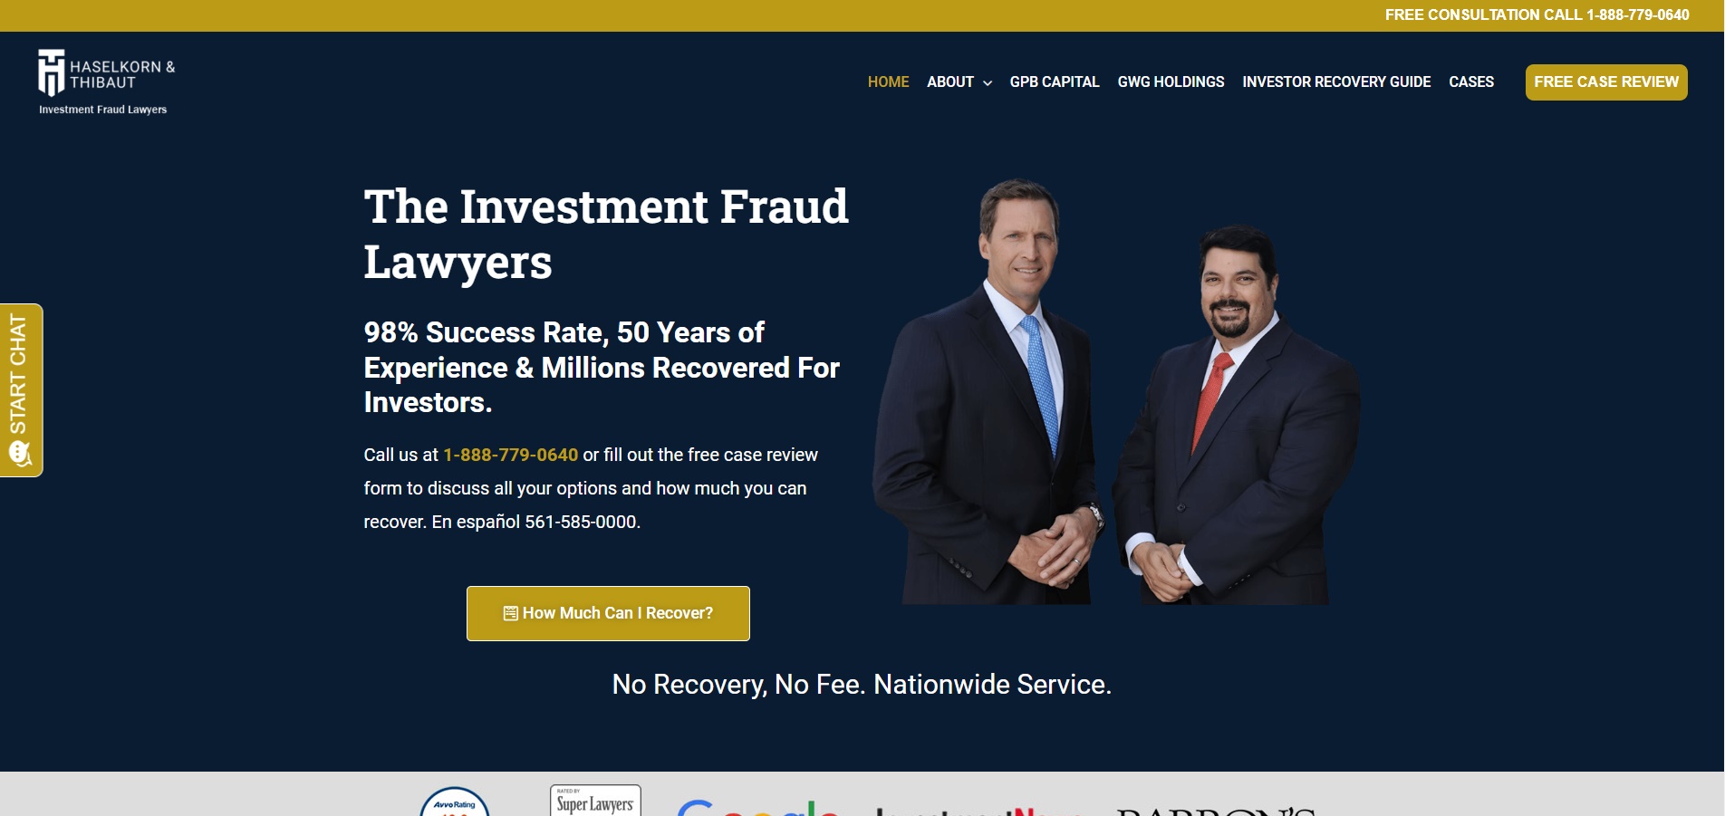Click the Google logo
Viewport: 1725px width, 816px height.
(758, 807)
